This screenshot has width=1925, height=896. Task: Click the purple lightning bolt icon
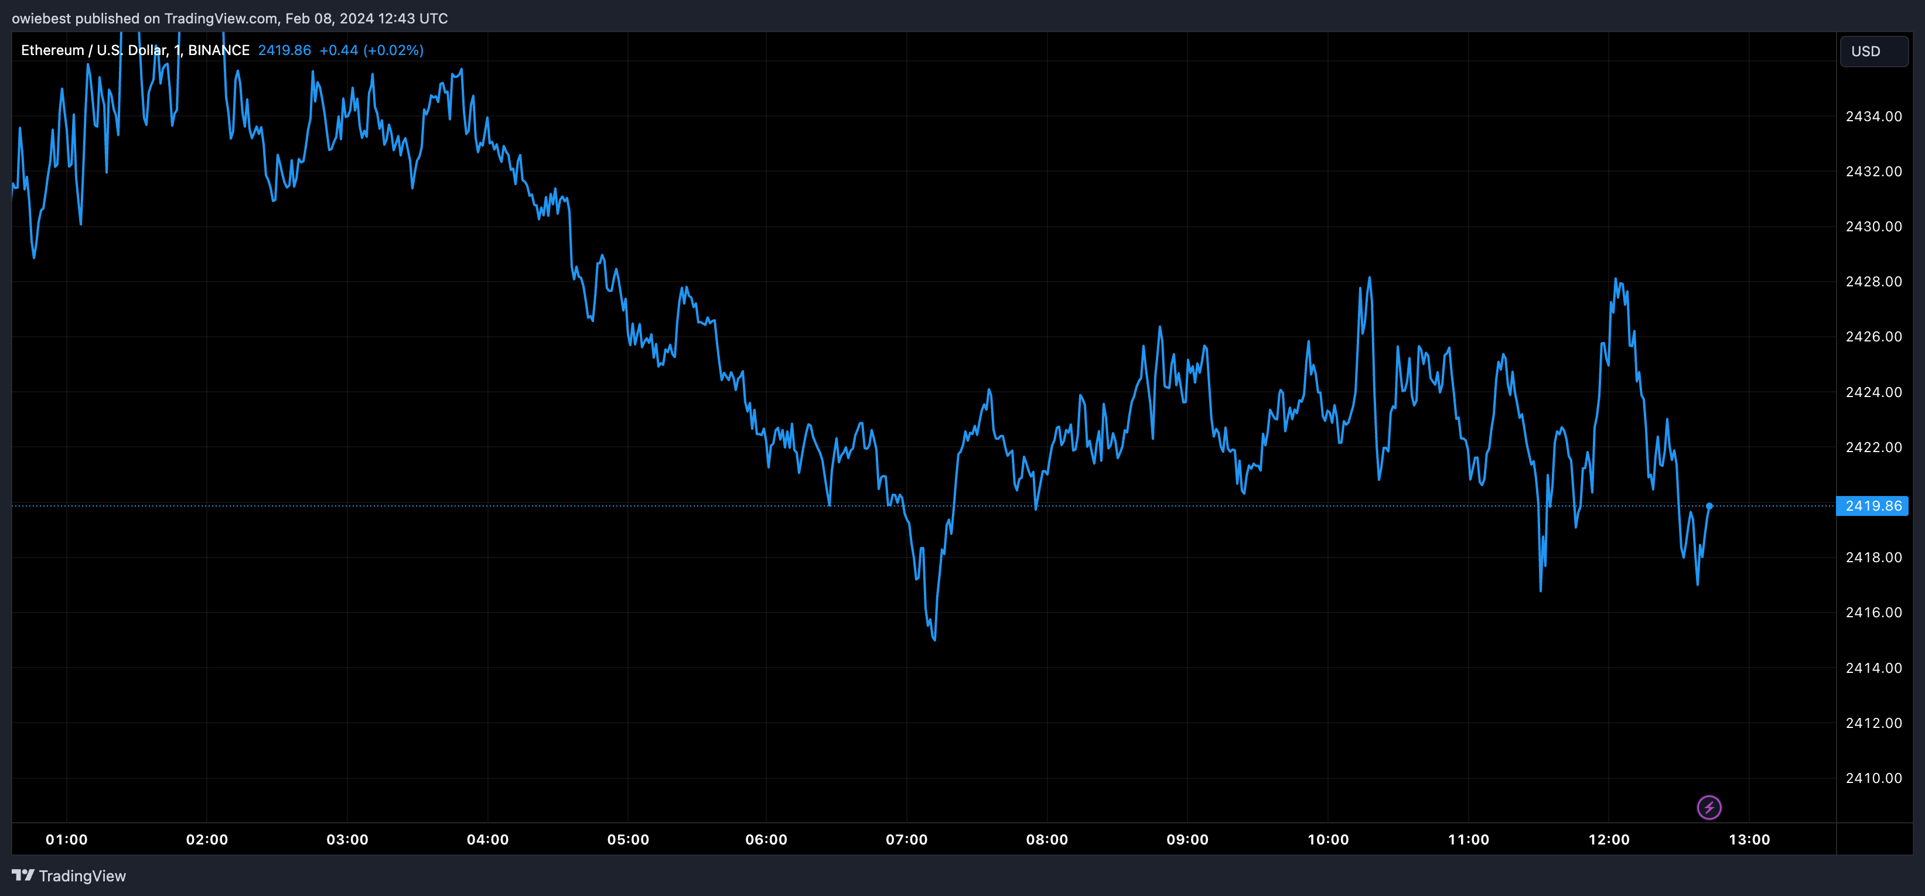point(1709,807)
